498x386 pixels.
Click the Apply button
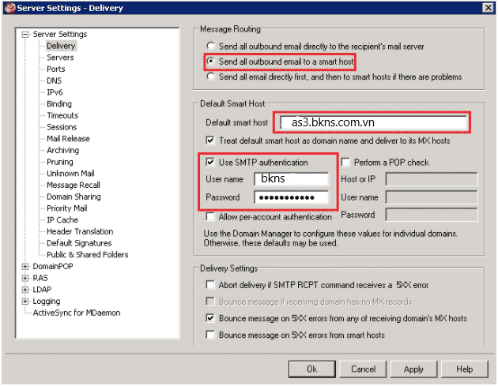413,369
